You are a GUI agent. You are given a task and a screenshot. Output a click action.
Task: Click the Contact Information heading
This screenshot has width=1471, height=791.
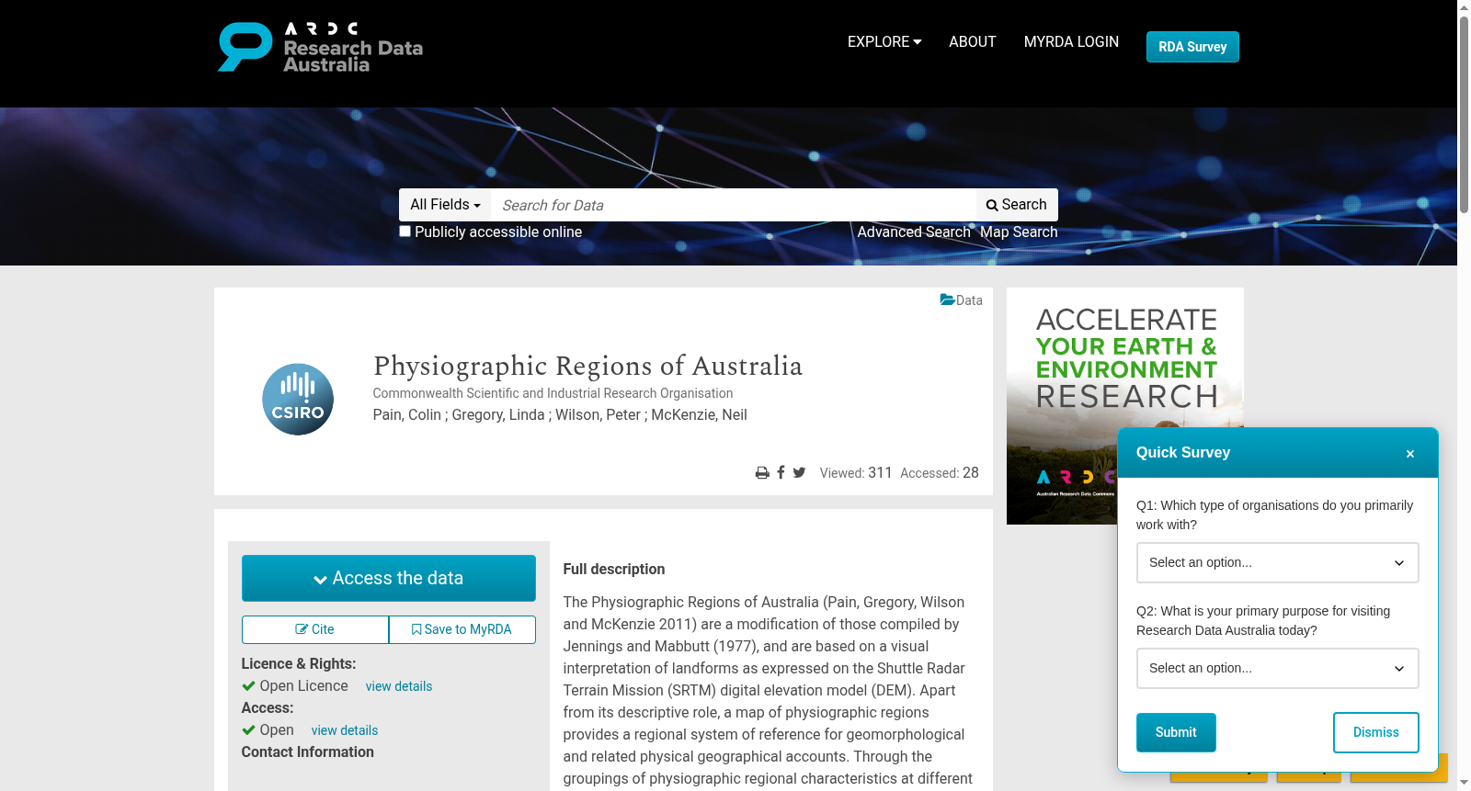point(308,752)
